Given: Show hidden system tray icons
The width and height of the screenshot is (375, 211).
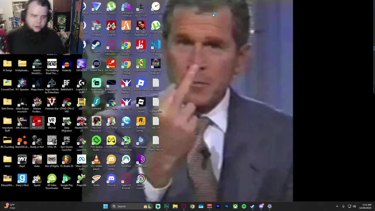Looking at the screenshot, I should pos(337,206).
